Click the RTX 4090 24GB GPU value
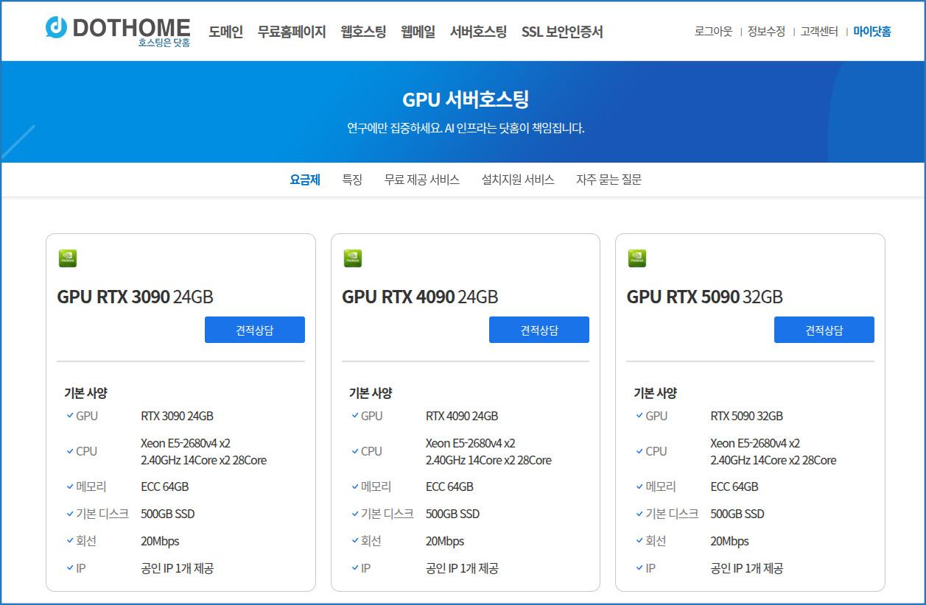Image resolution: width=926 pixels, height=605 pixels. coord(462,416)
